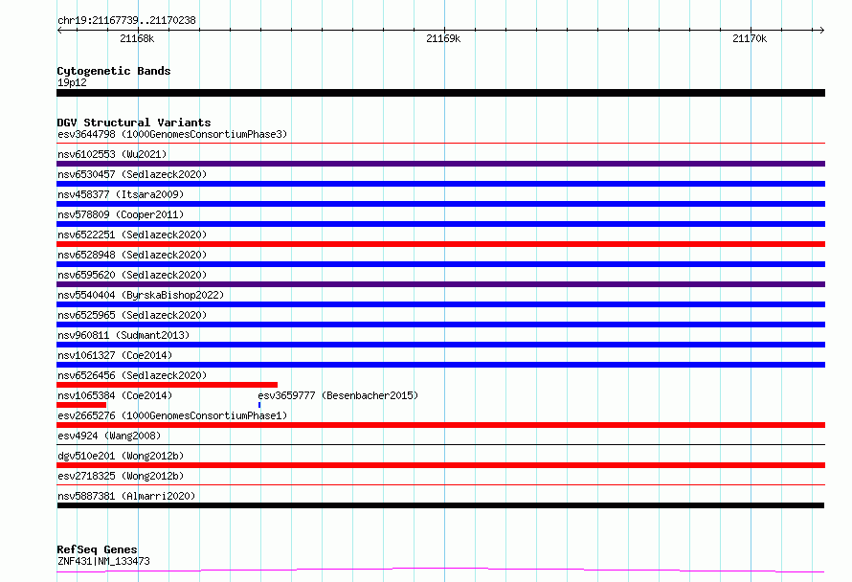Image resolution: width=852 pixels, height=582 pixels.
Task: Open nsv458377 (Itsara2009) variant
Action: pos(121,194)
